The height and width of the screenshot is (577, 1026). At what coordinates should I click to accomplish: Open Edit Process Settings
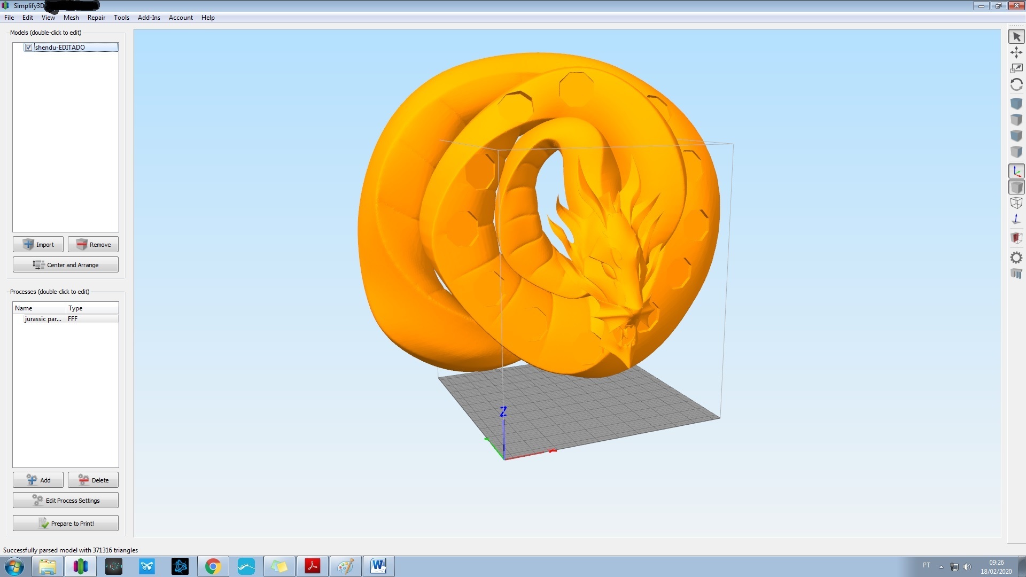[65, 500]
